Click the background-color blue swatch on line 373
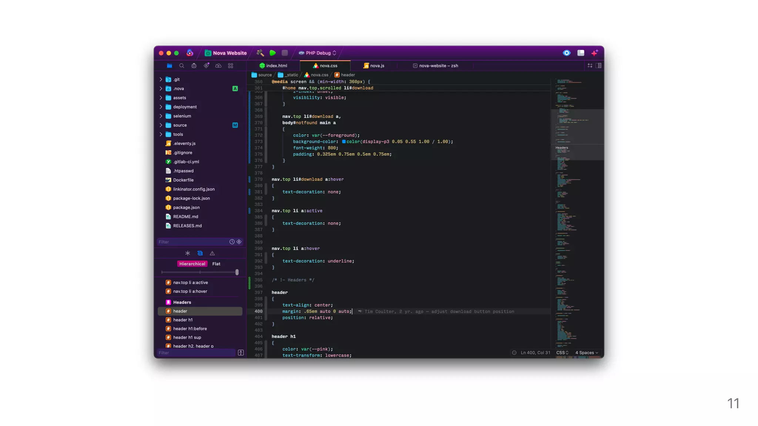 coord(344,142)
